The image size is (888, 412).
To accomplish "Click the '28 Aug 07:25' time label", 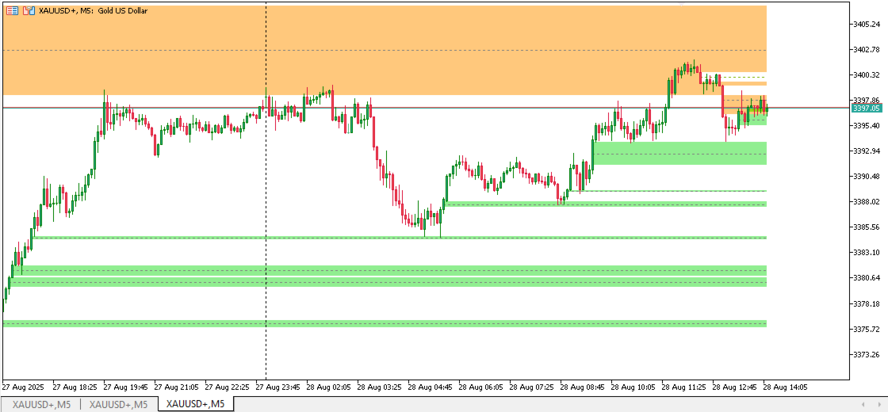I will [x=532, y=387].
